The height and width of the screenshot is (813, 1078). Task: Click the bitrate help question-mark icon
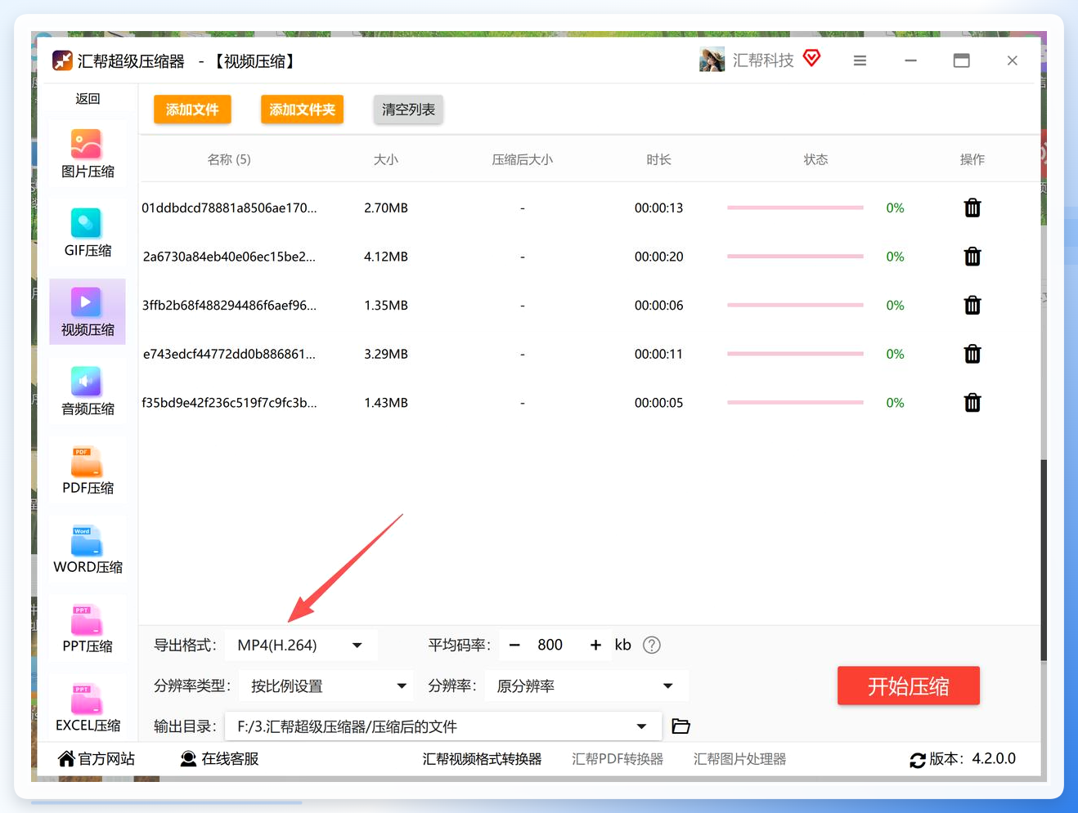[651, 645]
